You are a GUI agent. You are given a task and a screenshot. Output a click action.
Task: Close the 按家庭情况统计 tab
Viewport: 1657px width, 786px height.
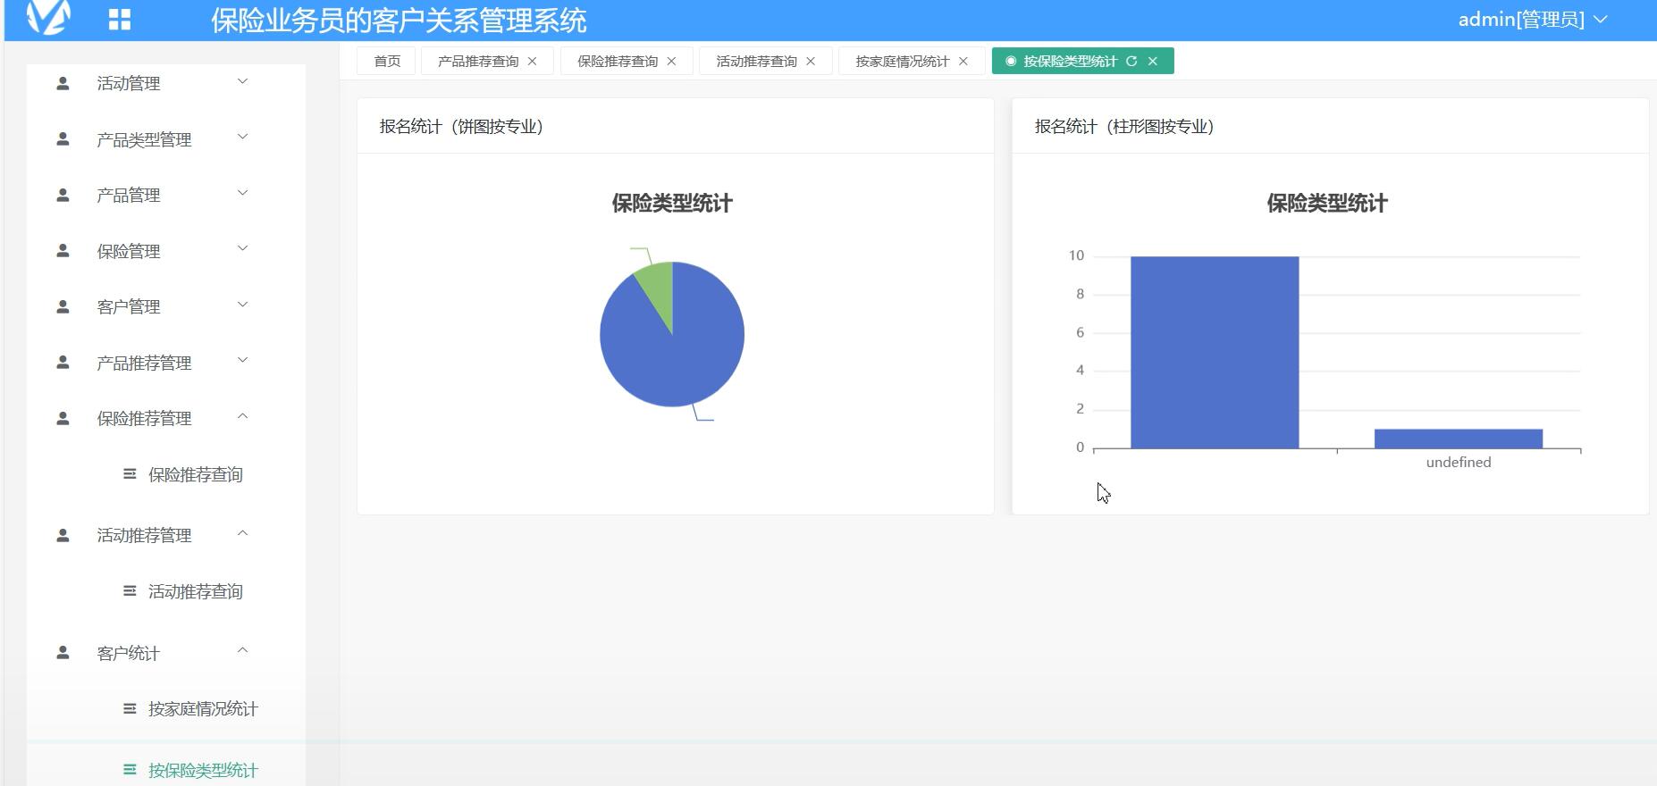(x=963, y=61)
